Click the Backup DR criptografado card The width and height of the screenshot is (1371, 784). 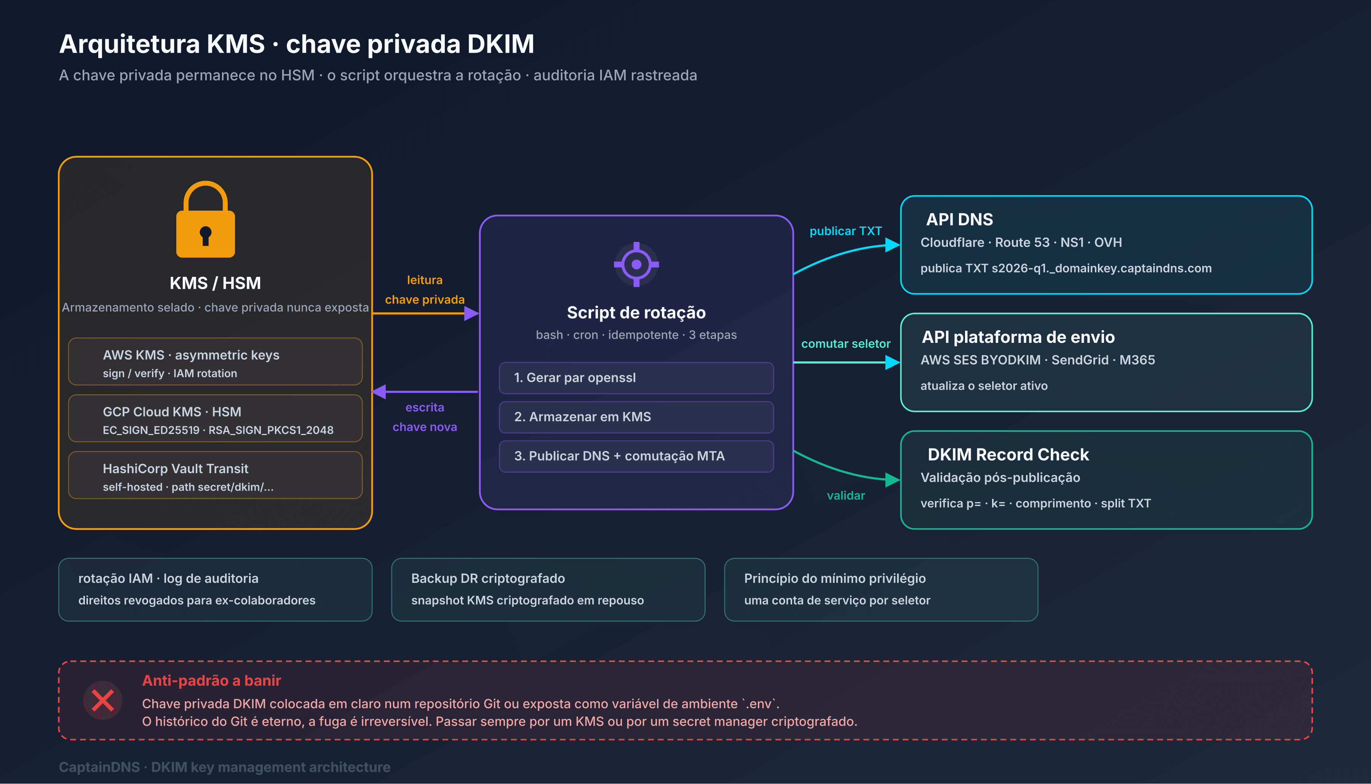pos(548,590)
